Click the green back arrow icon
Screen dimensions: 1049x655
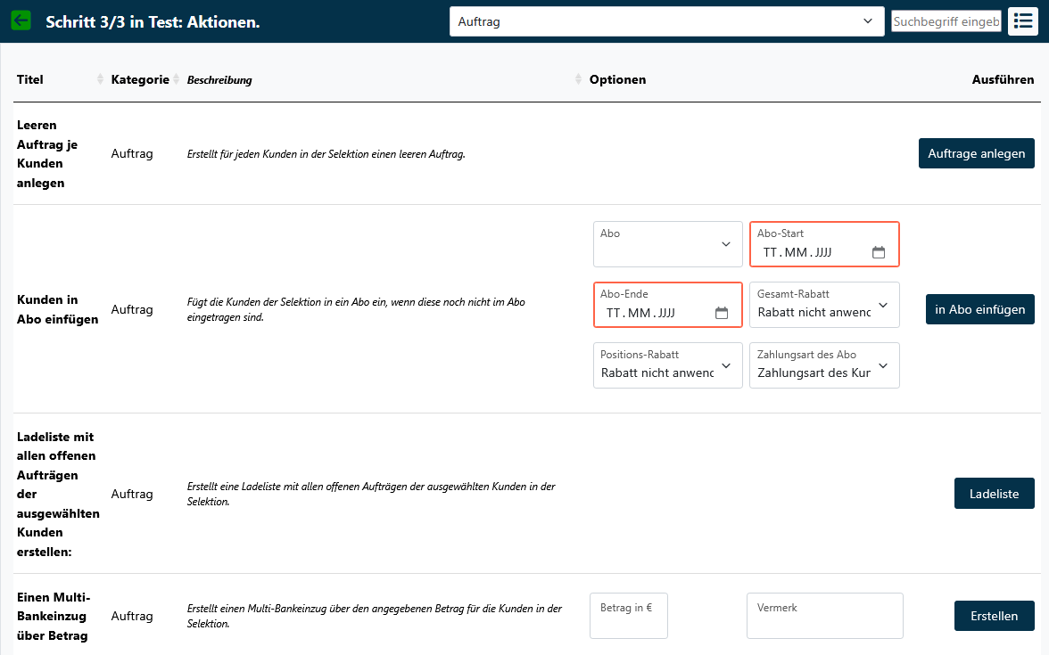21,20
